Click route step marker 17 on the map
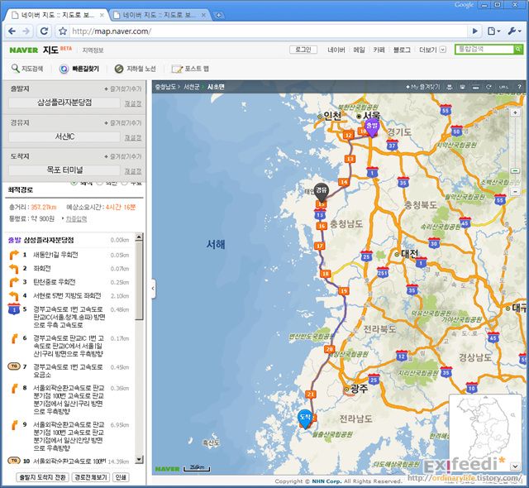The image size is (529, 488). click(x=320, y=246)
